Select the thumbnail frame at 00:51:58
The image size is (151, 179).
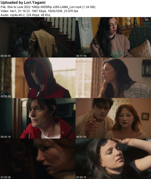[113, 118]
